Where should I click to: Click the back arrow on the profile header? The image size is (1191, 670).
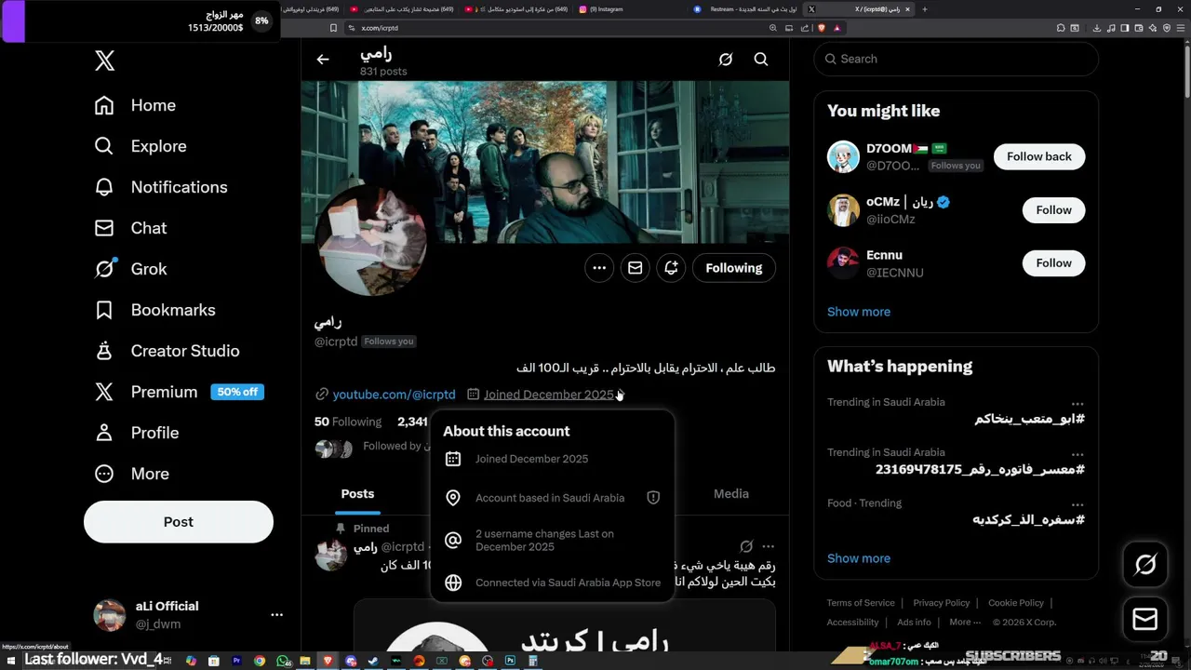coord(323,59)
